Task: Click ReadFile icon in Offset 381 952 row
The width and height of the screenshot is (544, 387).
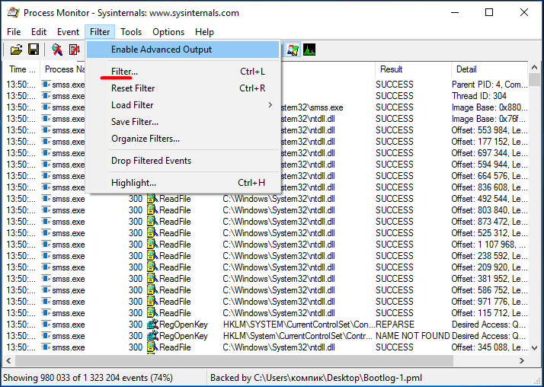Action: click(152, 279)
